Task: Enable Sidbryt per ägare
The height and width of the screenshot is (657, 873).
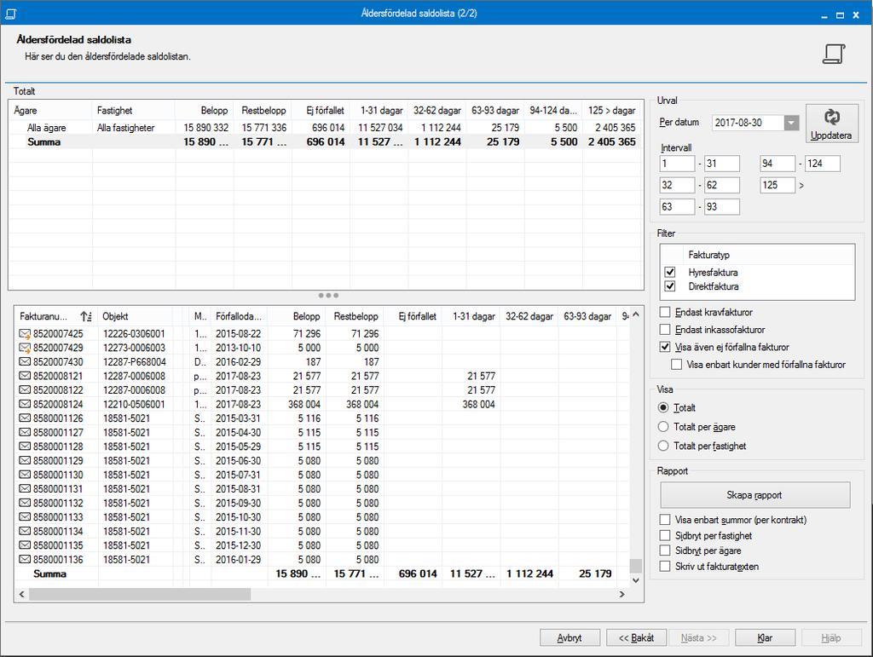Action: [x=664, y=550]
